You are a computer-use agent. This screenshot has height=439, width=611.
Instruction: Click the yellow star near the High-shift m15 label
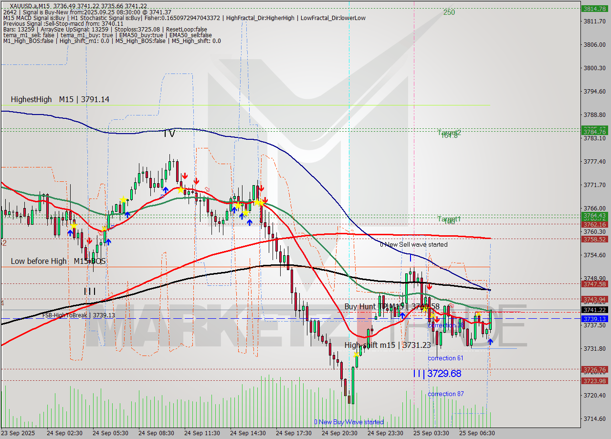(x=356, y=355)
